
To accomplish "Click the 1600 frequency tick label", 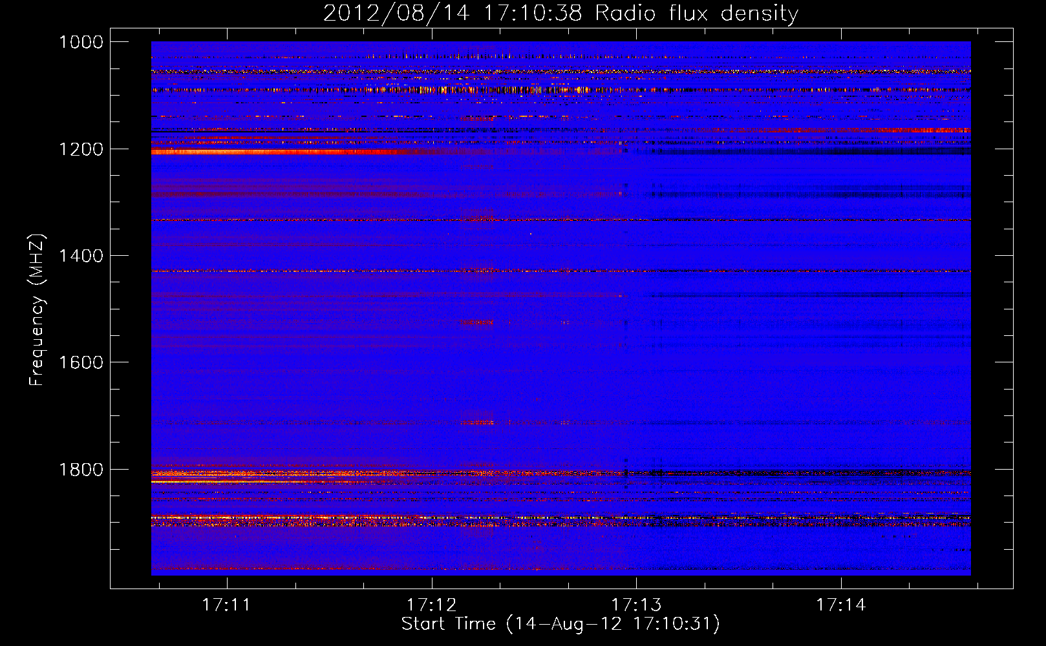I will tap(81, 362).
